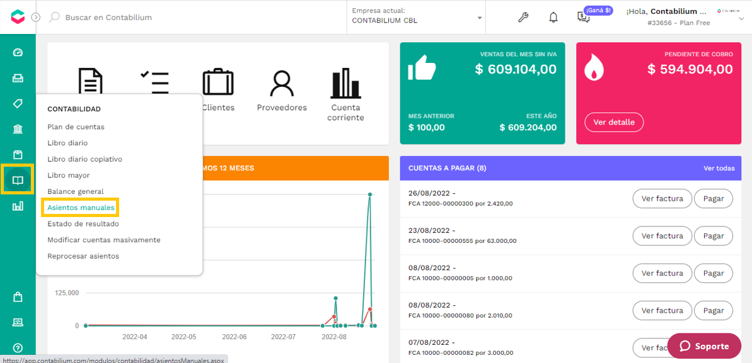Open the shopping bag sidebar icon
This screenshot has height=363, width=752.
[x=18, y=297]
